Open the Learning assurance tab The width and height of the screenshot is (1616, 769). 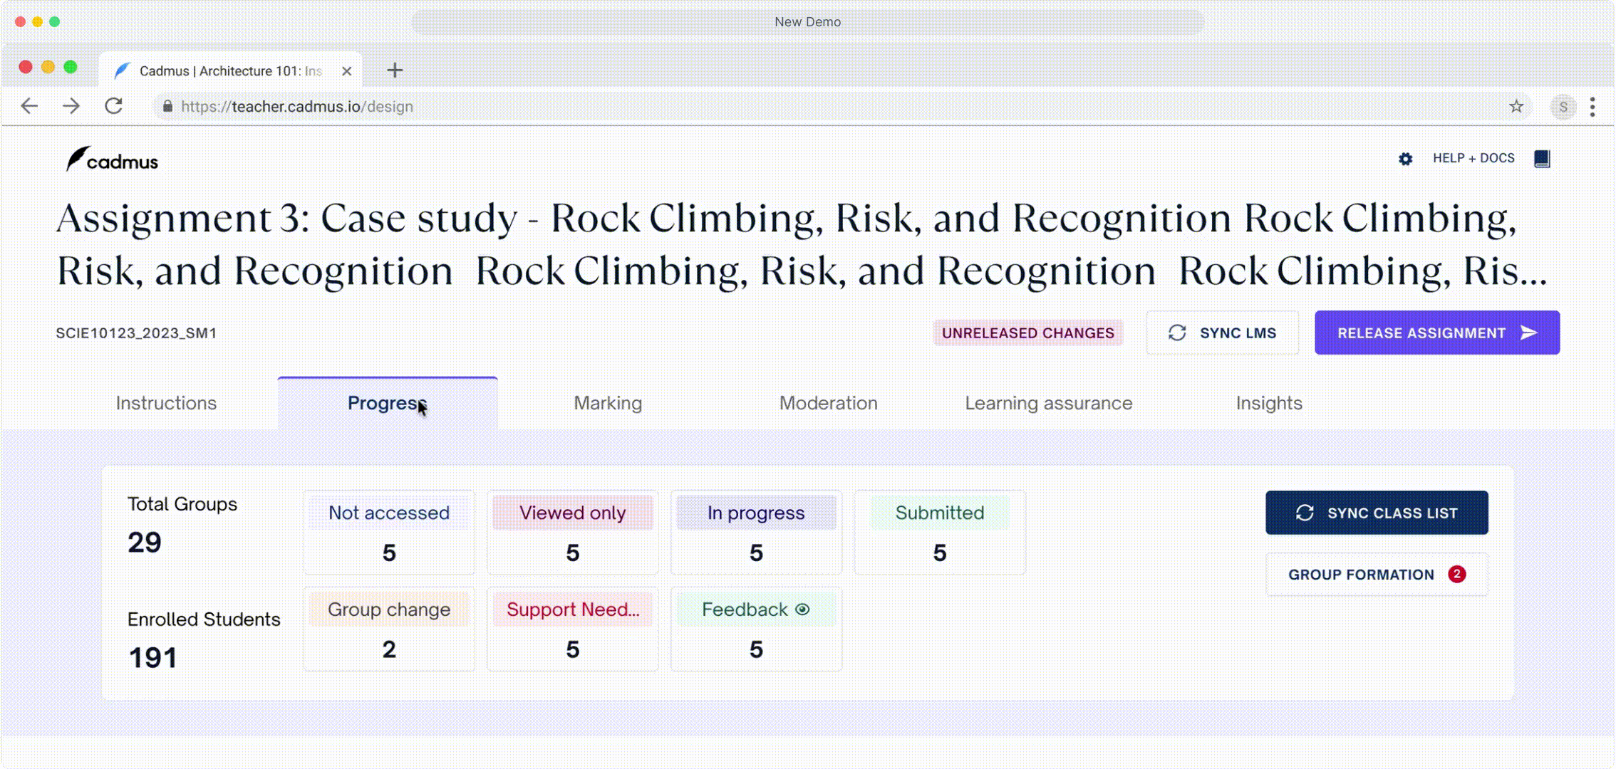pos(1048,403)
